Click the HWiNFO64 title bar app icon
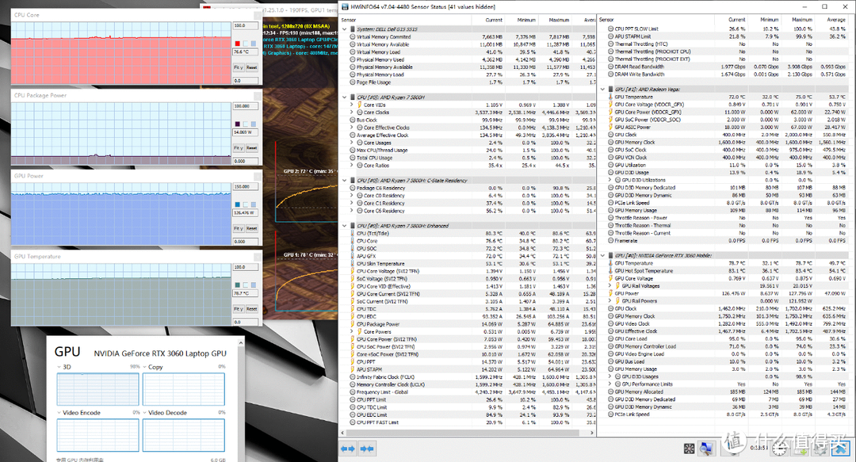 pyautogui.click(x=345, y=6)
